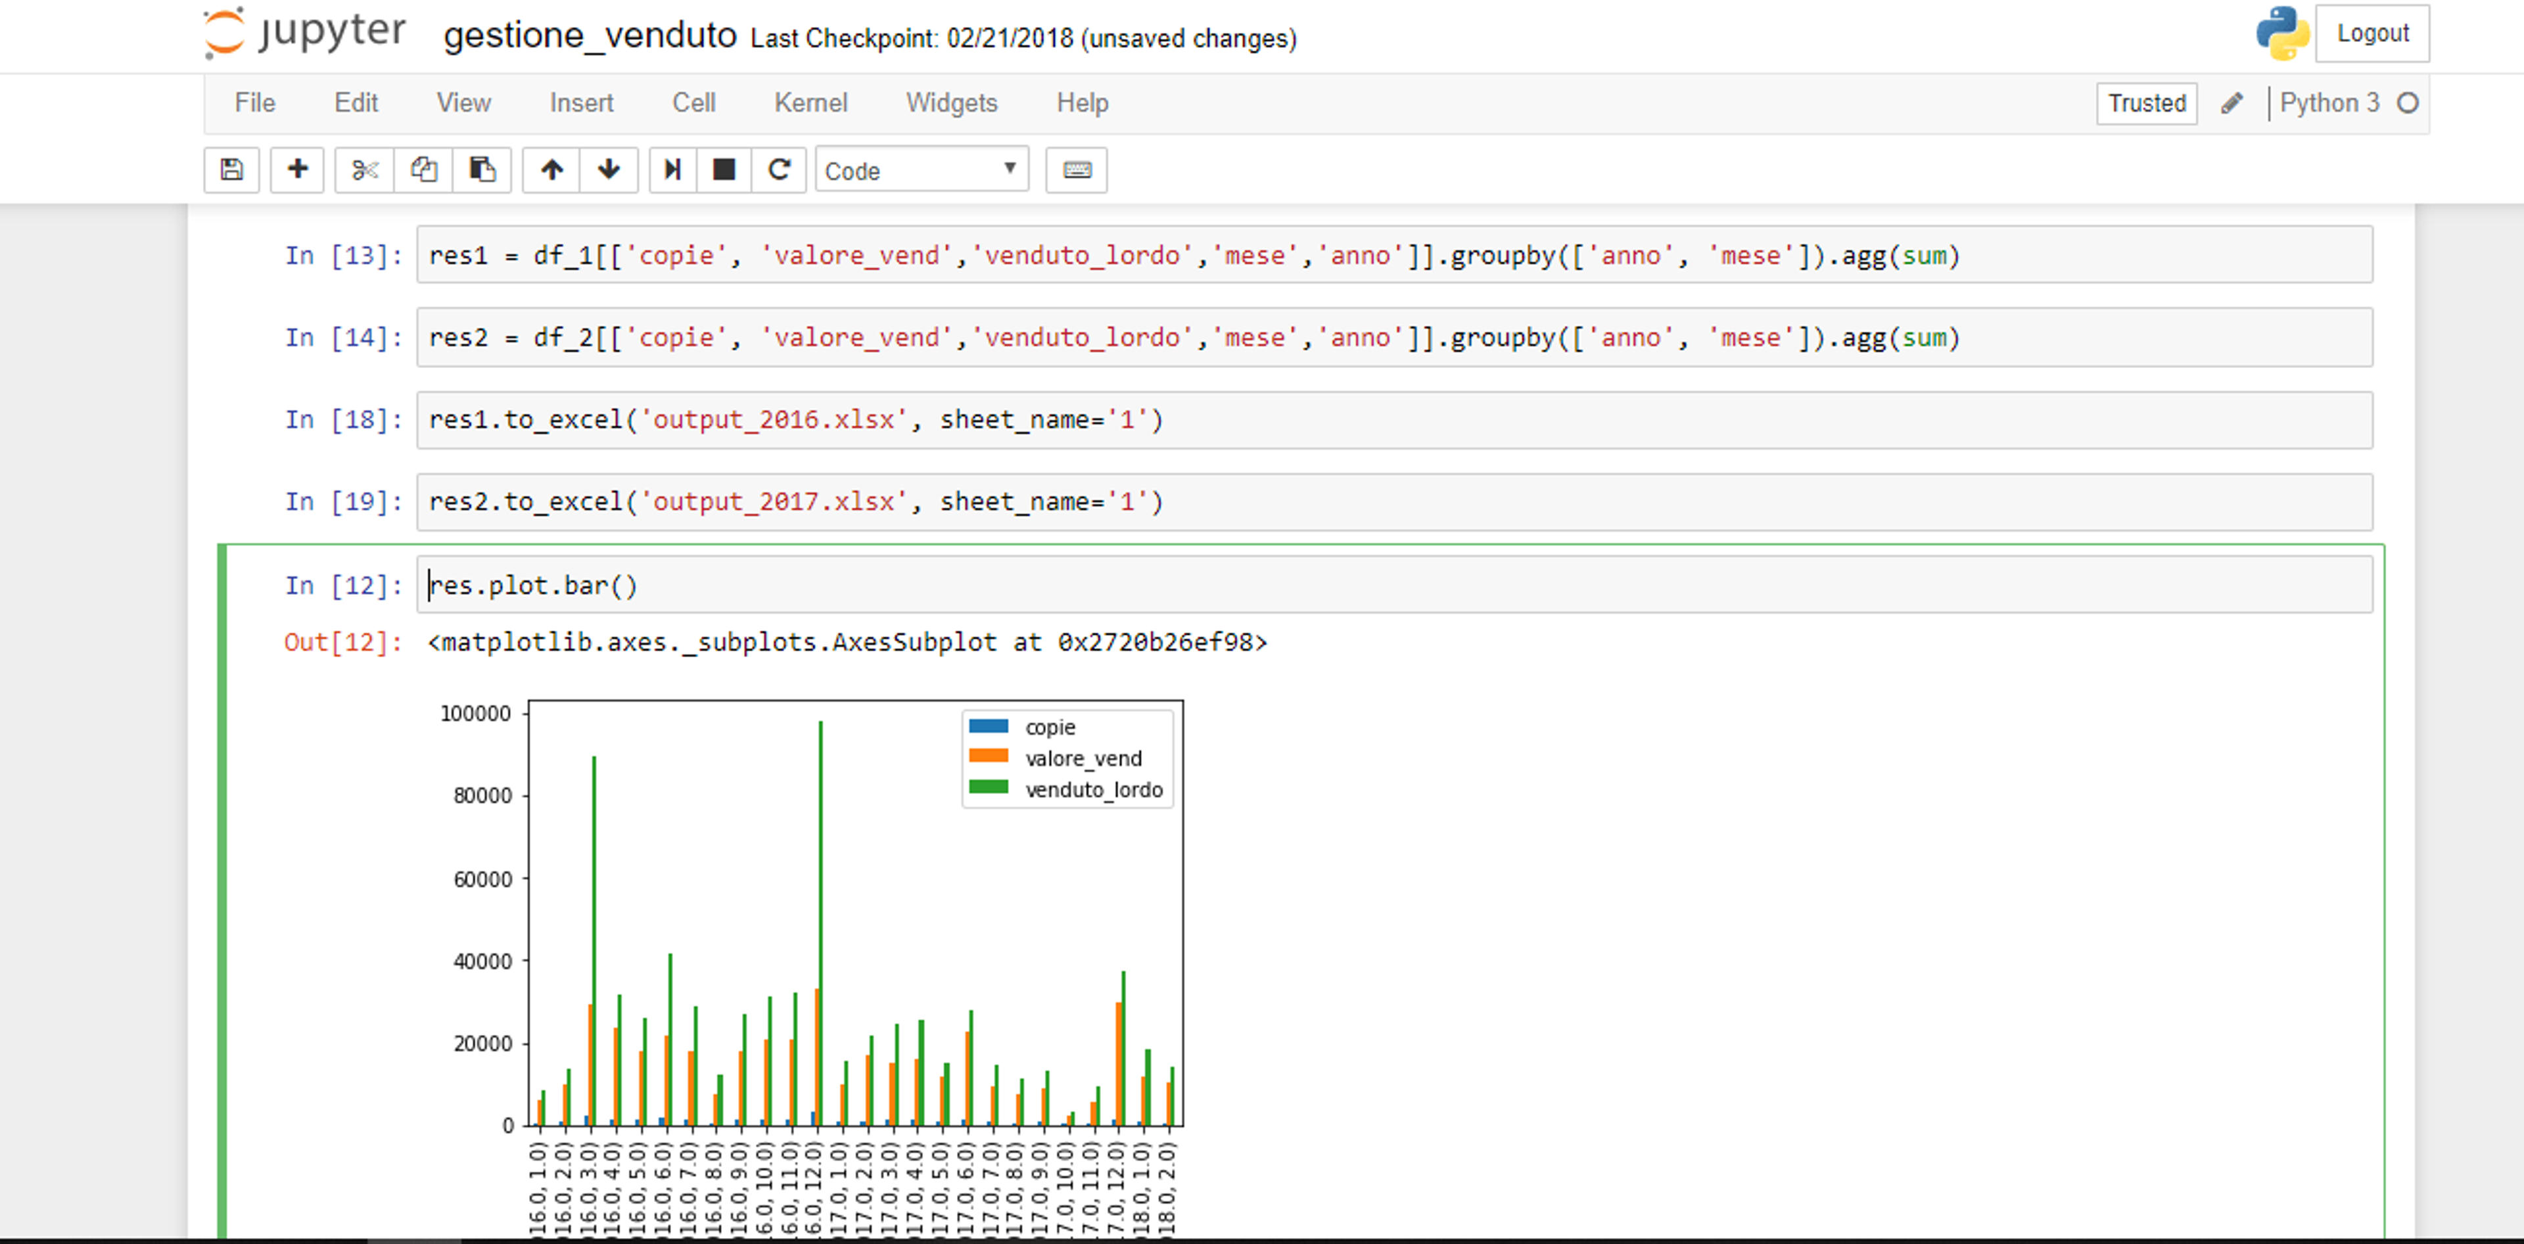The image size is (2524, 1244).
Task: Restart the kernel with circular arrow icon
Action: pyautogui.click(x=779, y=170)
